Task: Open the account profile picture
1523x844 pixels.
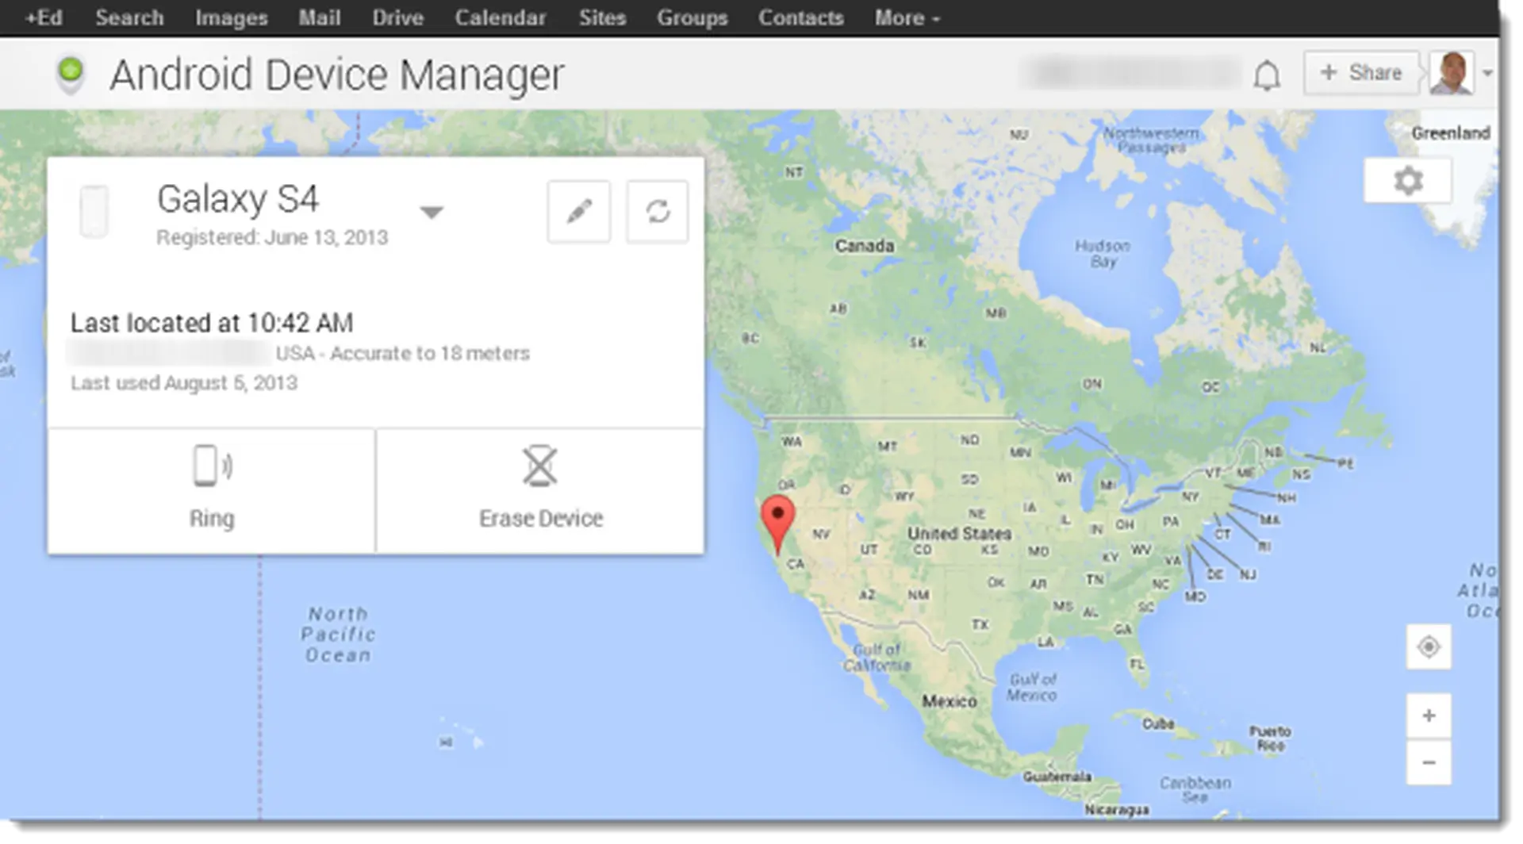Action: point(1452,73)
